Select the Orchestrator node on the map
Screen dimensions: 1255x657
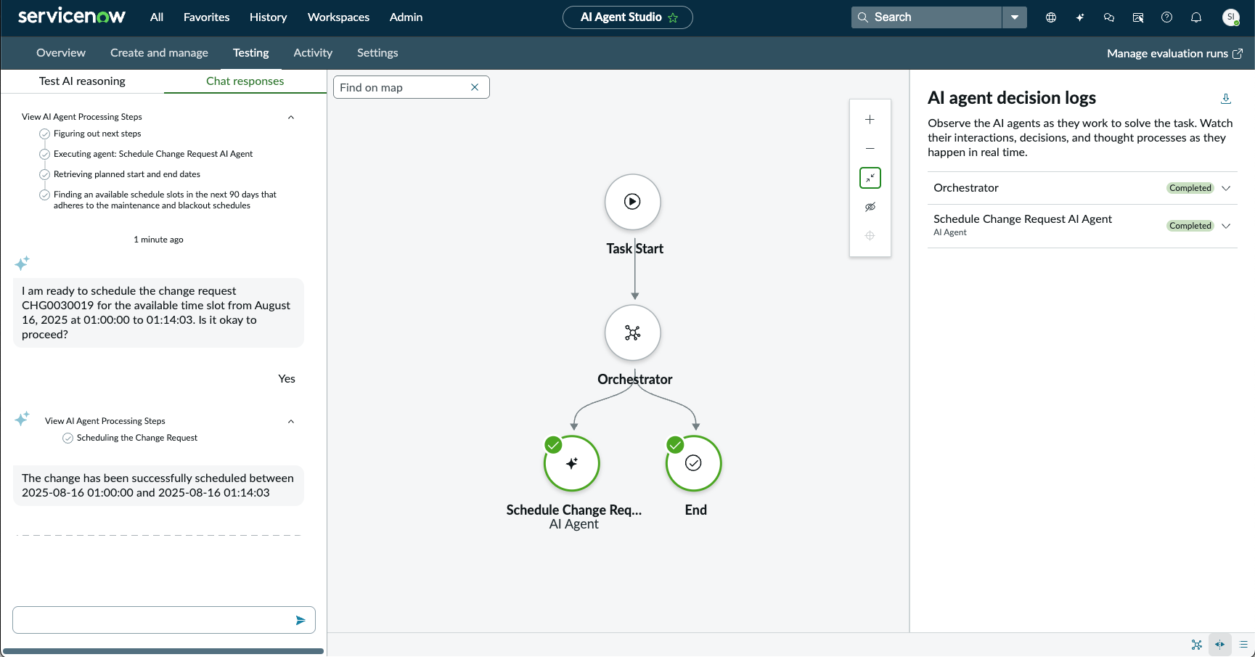tap(633, 332)
